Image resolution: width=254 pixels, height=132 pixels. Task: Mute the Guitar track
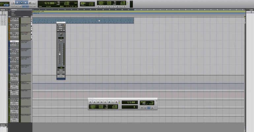(18, 43)
